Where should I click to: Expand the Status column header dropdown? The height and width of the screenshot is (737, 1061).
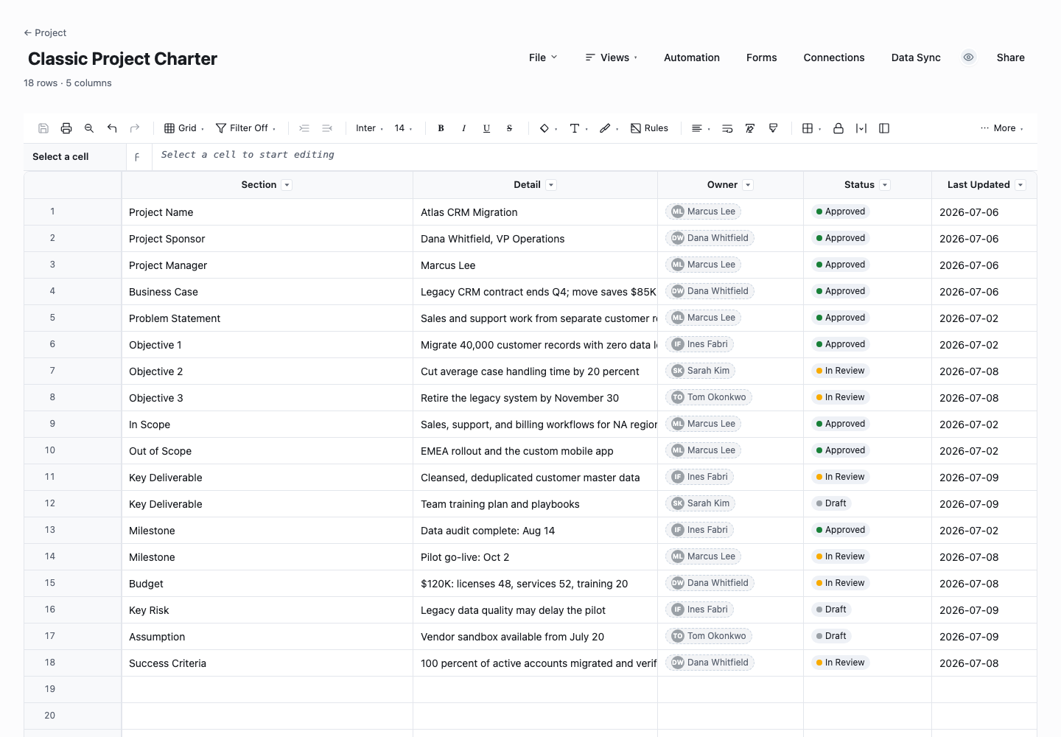tap(885, 185)
